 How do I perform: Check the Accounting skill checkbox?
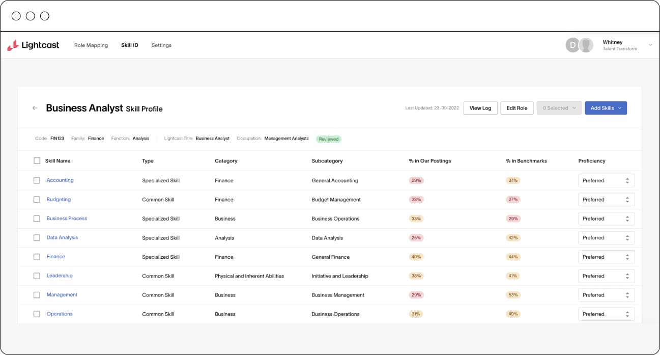click(x=37, y=180)
